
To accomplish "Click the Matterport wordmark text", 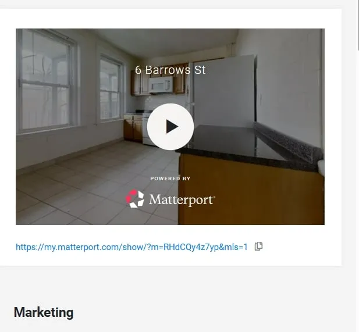I will coord(182,200).
